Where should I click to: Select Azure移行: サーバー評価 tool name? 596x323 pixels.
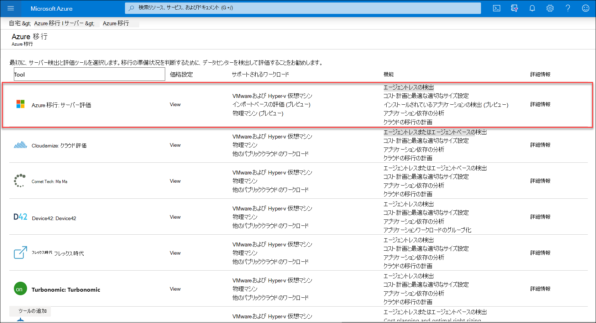click(x=61, y=105)
